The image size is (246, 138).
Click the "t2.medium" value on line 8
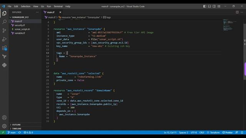click(99, 36)
